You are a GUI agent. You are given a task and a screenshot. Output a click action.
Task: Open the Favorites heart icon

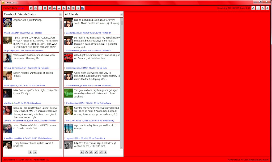(x=50, y=8)
